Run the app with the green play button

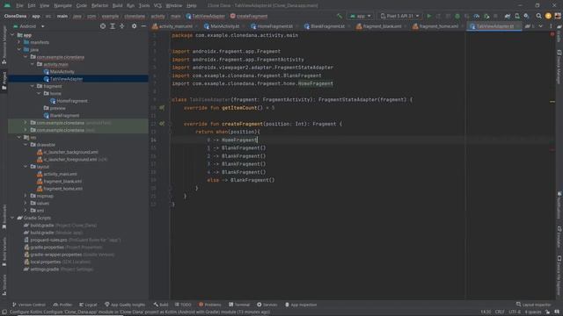click(428, 16)
